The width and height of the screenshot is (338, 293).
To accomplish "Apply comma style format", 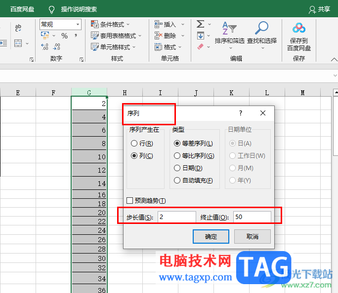I will tap(76, 36).
